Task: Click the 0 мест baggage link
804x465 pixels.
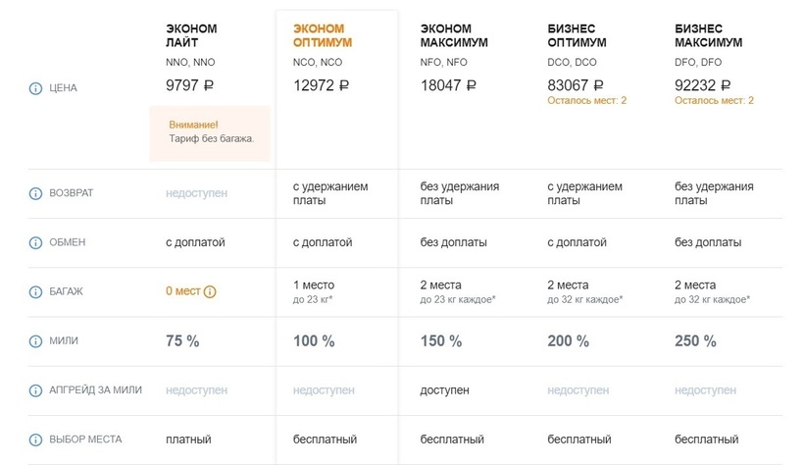Action: (x=183, y=291)
